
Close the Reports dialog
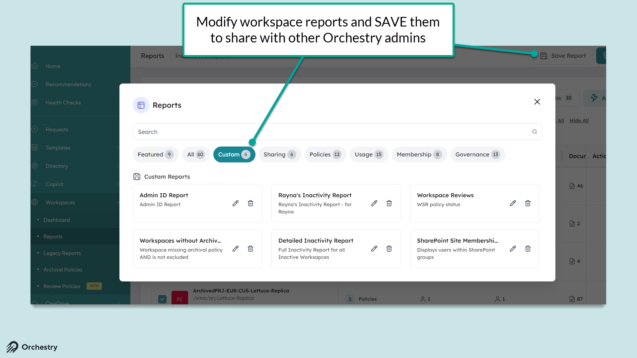tap(537, 102)
